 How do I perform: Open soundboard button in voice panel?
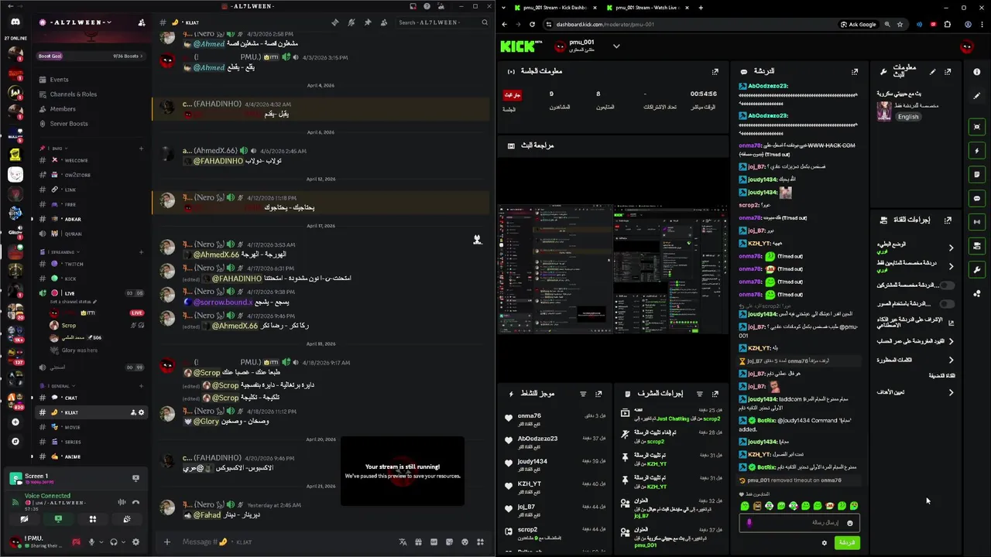[127, 519]
